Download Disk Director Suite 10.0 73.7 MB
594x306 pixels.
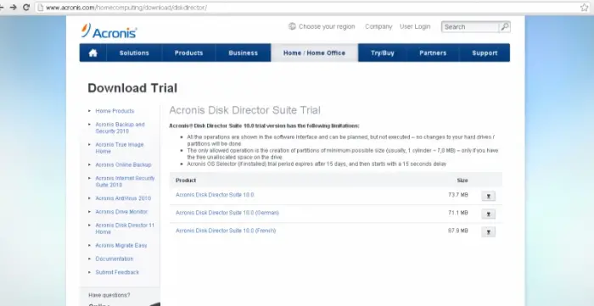coord(488,196)
